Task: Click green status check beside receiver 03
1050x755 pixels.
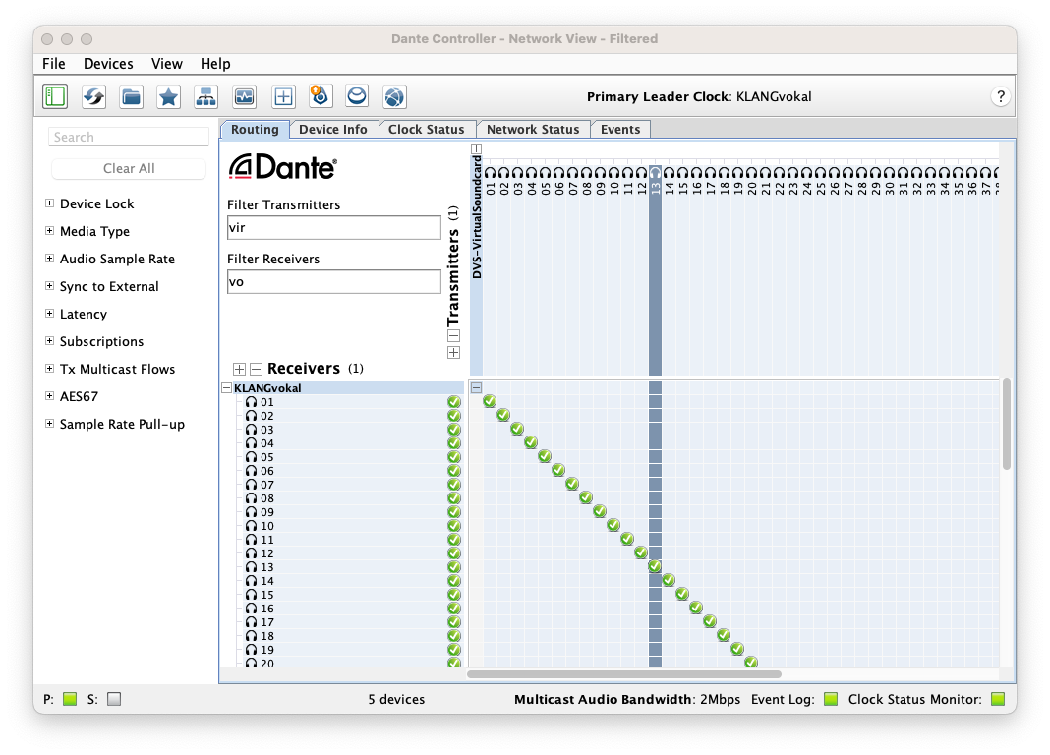Action: click(454, 429)
